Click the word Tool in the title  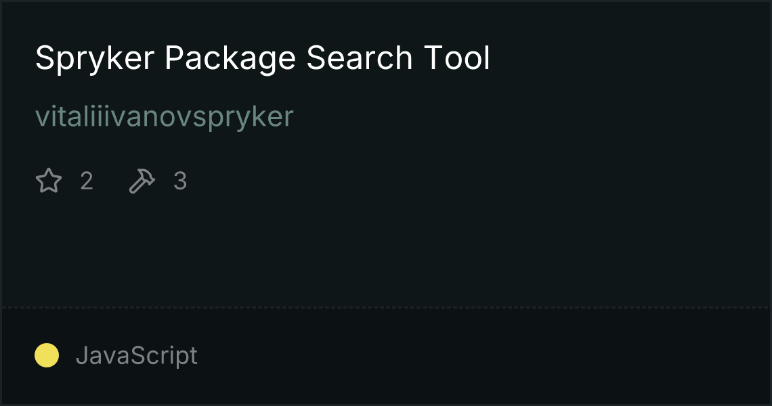[456, 58]
